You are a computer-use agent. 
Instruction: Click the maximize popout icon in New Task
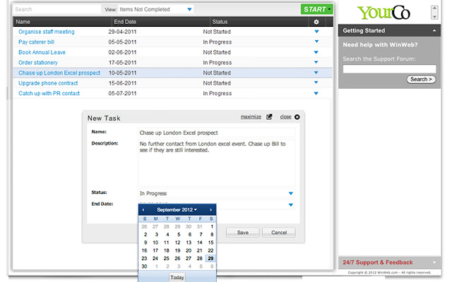point(269,117)
